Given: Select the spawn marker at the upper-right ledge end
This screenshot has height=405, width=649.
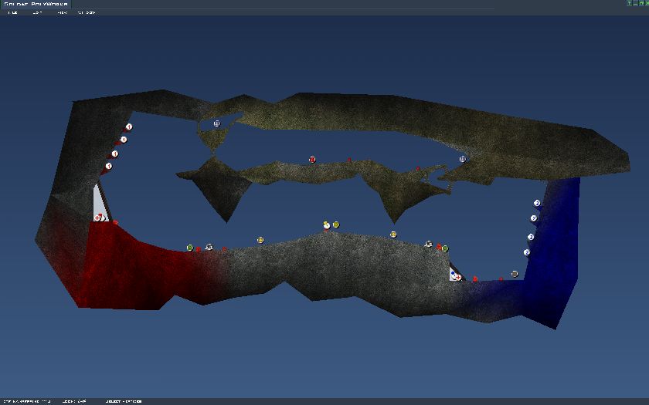Looking at the screenshot, I should tap(462, 159).
